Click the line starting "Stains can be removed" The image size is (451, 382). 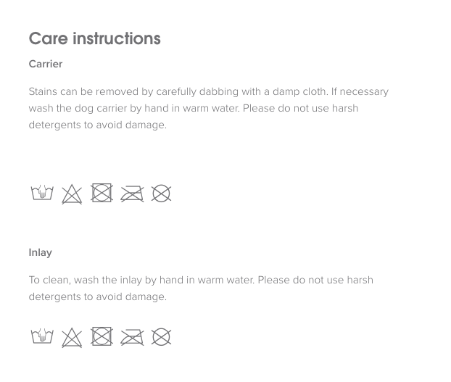tap(208, 91)
